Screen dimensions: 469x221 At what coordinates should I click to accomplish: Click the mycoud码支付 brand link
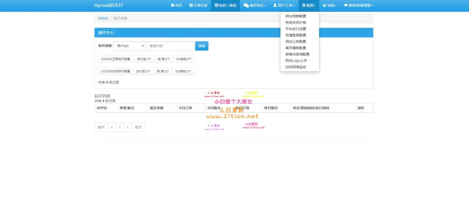pos(108,5)
